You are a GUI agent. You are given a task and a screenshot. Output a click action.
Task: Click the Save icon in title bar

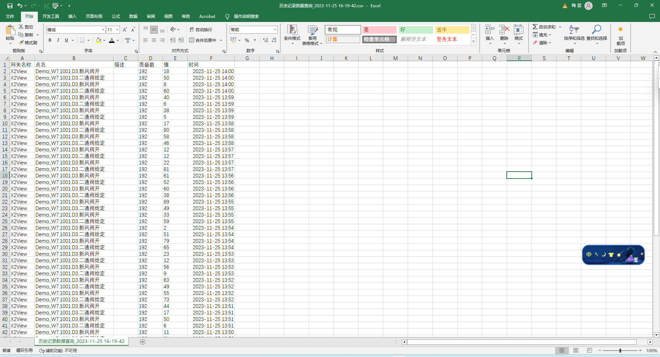pyautogui.click(x=10, y=6)
